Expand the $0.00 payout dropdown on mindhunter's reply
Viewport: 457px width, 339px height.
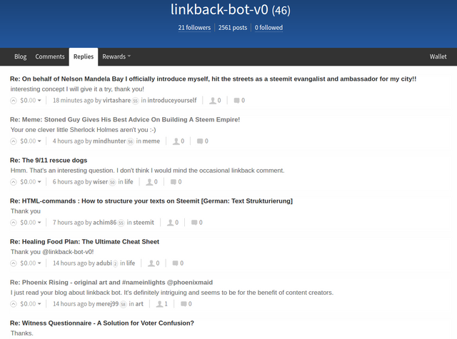(x=30, y=141)
